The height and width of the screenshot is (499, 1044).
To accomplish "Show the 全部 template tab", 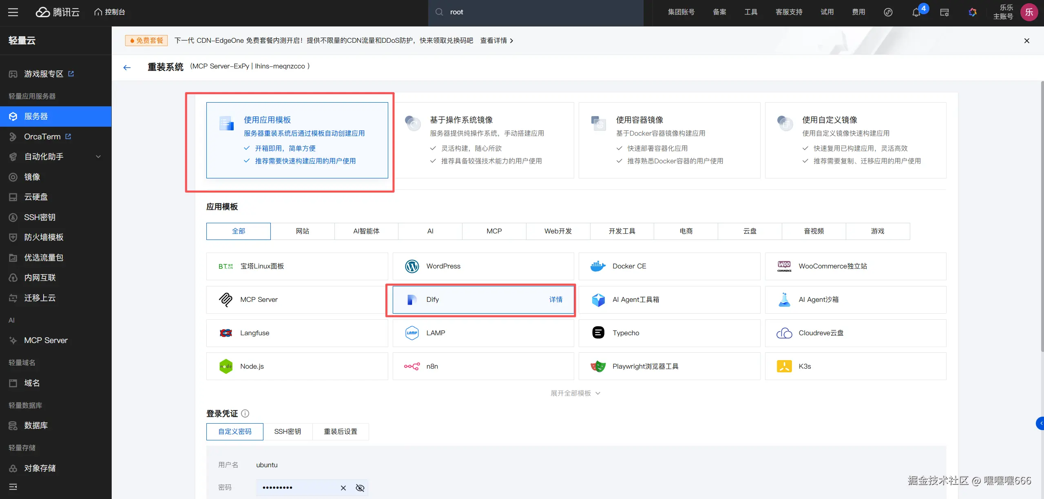I will [239, 231].
